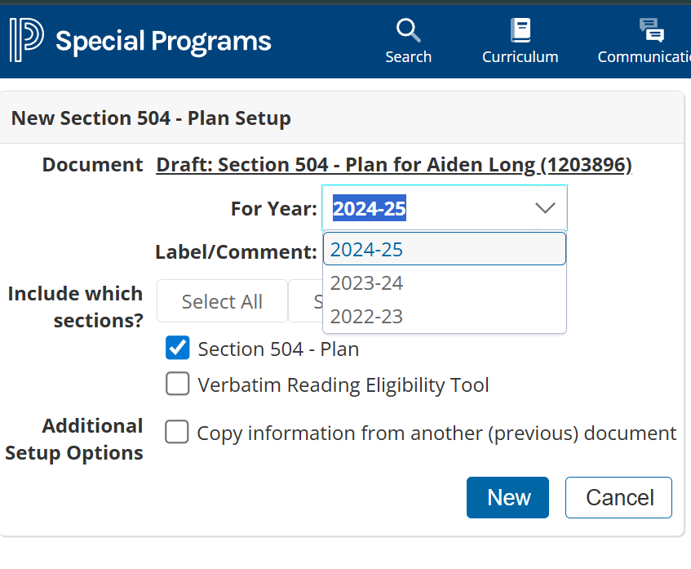Click the Search label in navigation
The width and height of the screenshot is (691, 569).
tap(408, 57)
